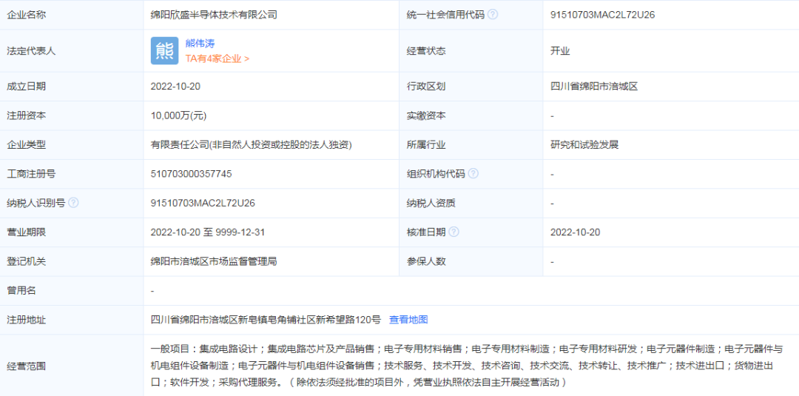
Task: Click the help icon beside 统一社会信用代码
Action: (x=492, y=14)
